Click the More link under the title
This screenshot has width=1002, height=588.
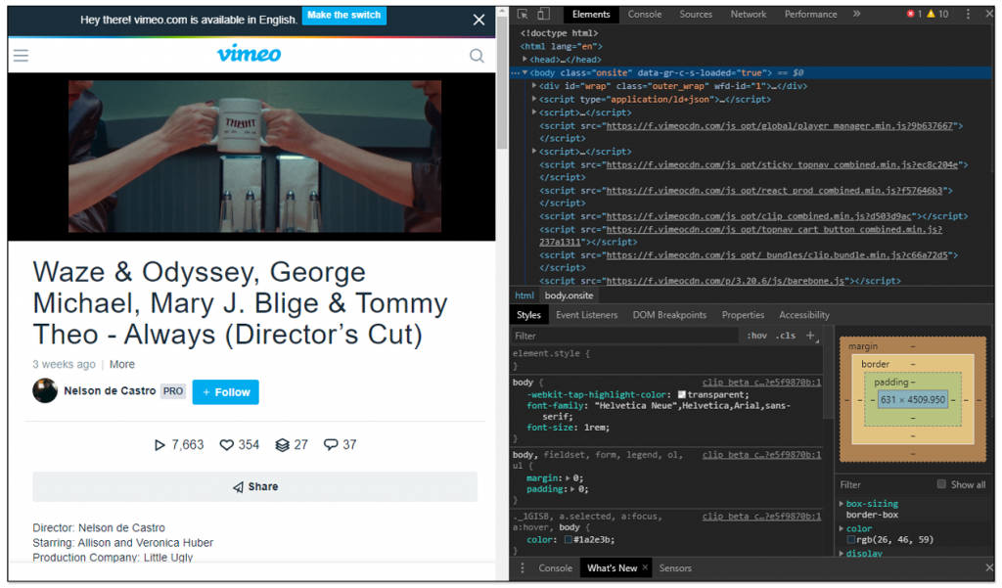[122, 364]
